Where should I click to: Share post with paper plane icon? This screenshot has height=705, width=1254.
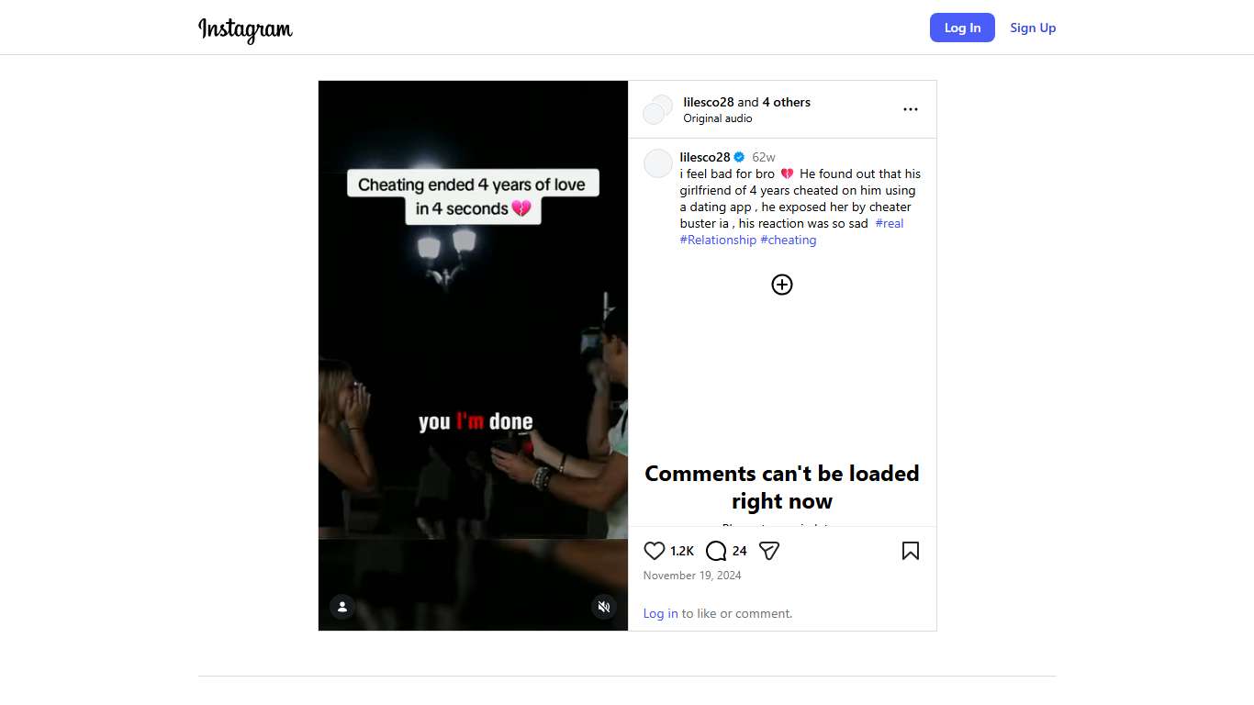[769, 551]
